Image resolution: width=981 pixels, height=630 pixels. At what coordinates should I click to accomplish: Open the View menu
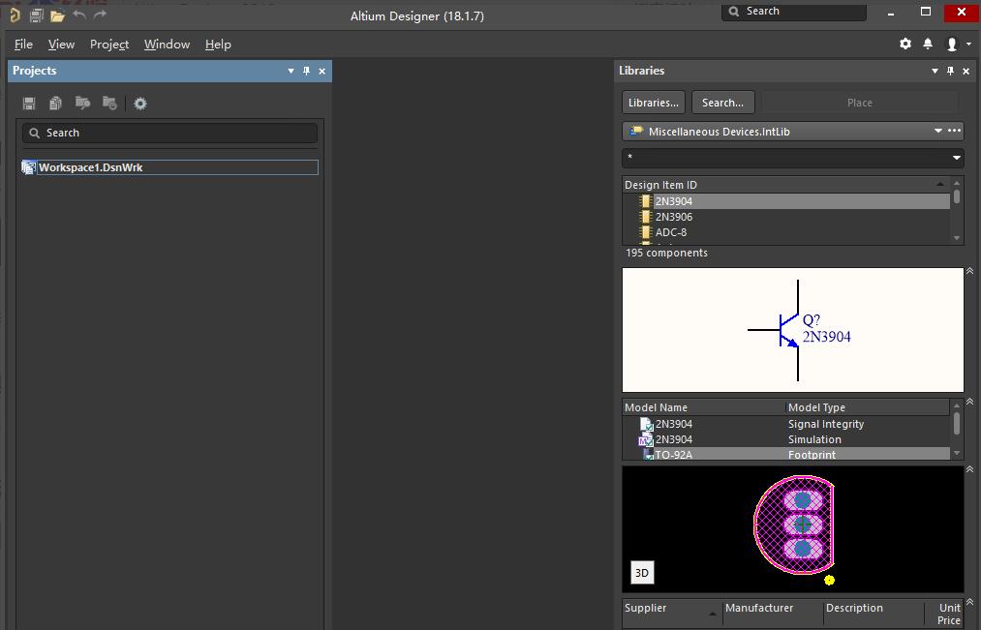tap(61, 45)
